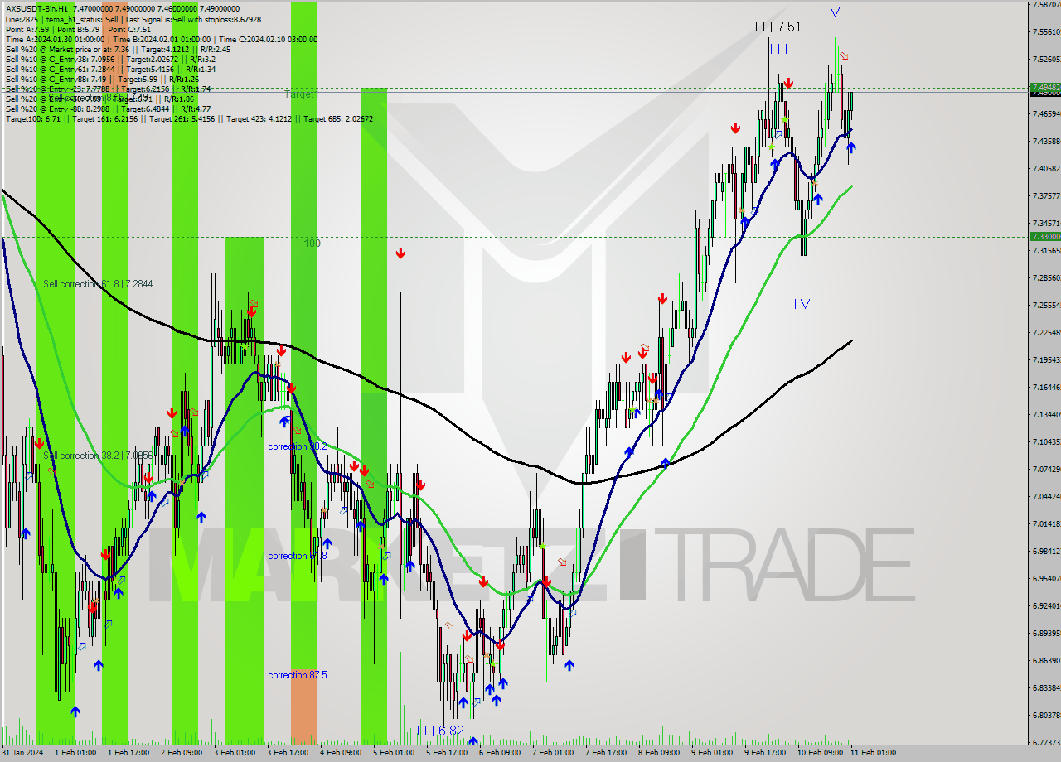
Task: Click the green 7.49482 price tag
Action: pyautogui.click(x=1044, y=87)
